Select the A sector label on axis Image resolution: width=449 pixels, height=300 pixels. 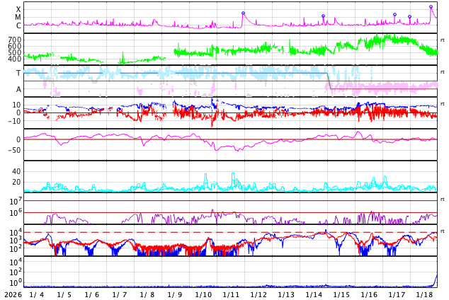pos(18,90)
